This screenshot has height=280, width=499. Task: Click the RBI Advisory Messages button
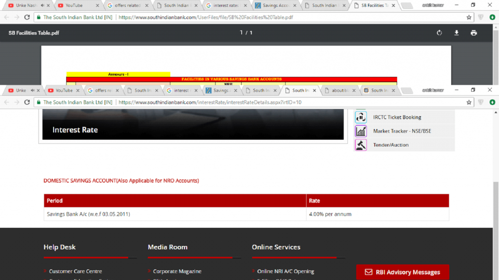403,272
